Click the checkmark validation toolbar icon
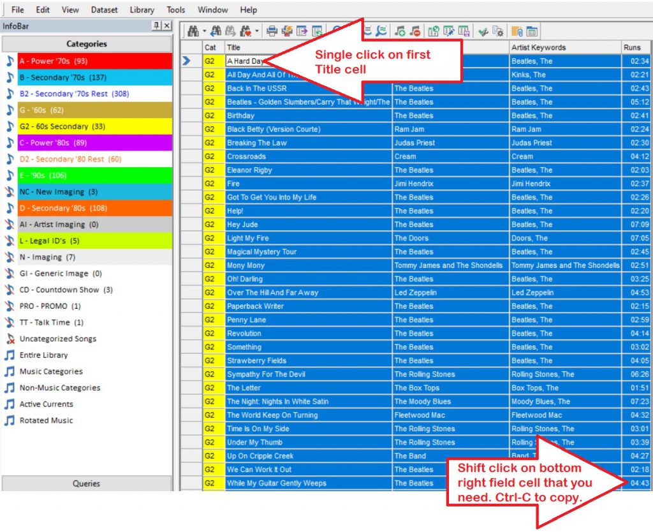653x532 pixels. tap(483, 30)
